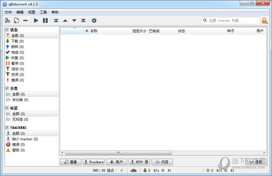Click the add torrent link icon
The height and width of the screenshot is (176, 272).
7,20
